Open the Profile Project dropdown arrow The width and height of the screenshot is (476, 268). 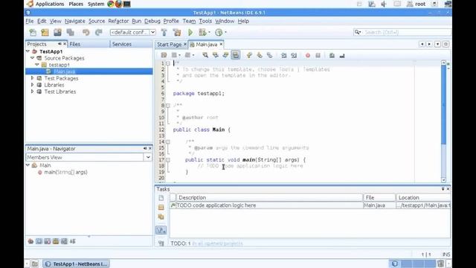[x=225, y=32]
